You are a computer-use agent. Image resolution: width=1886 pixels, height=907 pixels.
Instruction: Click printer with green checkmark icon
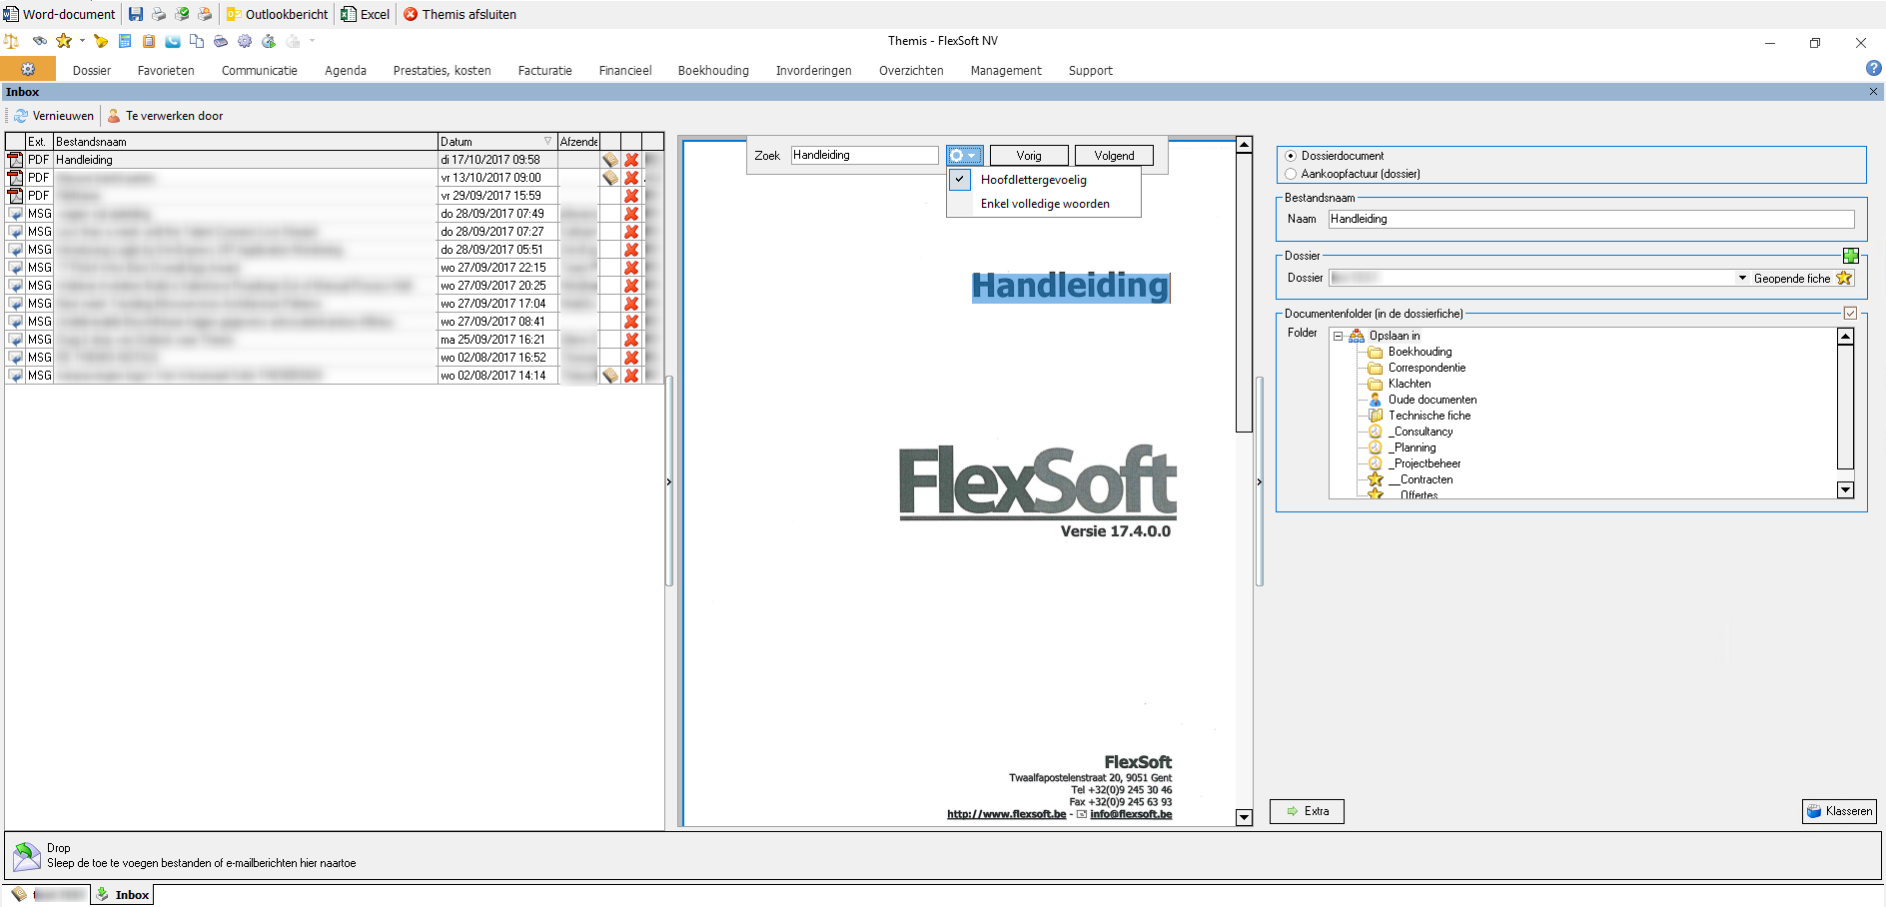tap(182, 14)
